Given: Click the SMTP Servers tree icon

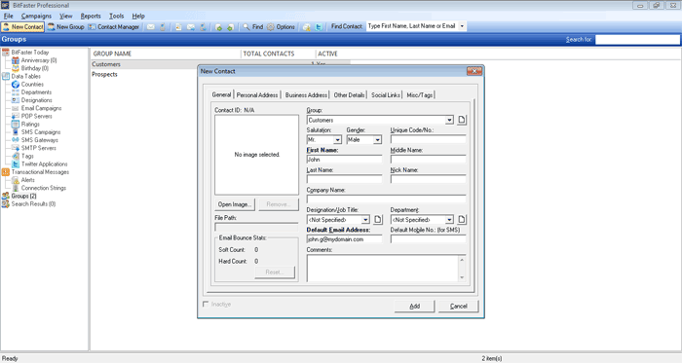Looking at the screenshot, I should click(x=16, y=148).
